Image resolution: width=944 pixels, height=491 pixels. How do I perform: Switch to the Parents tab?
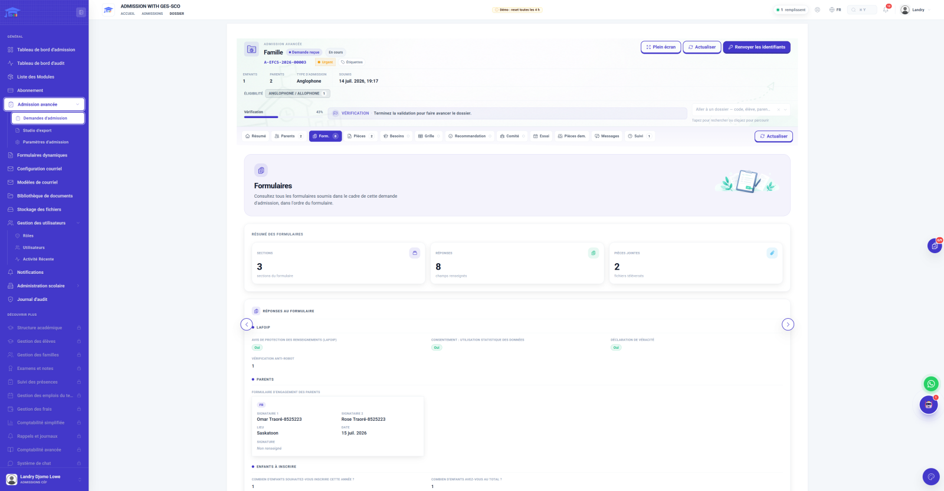point(289,136)
